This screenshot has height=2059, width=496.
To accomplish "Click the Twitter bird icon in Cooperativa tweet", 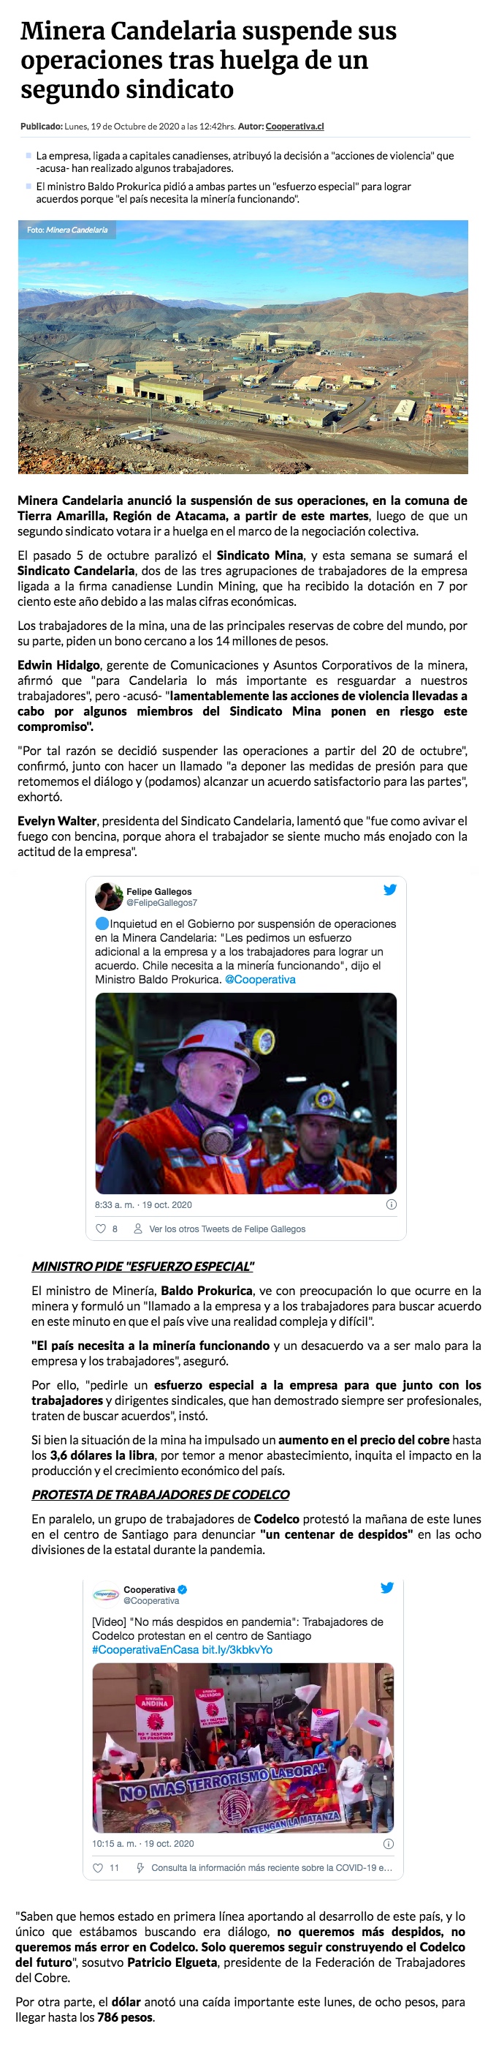I will click(x=388, y=1587).
